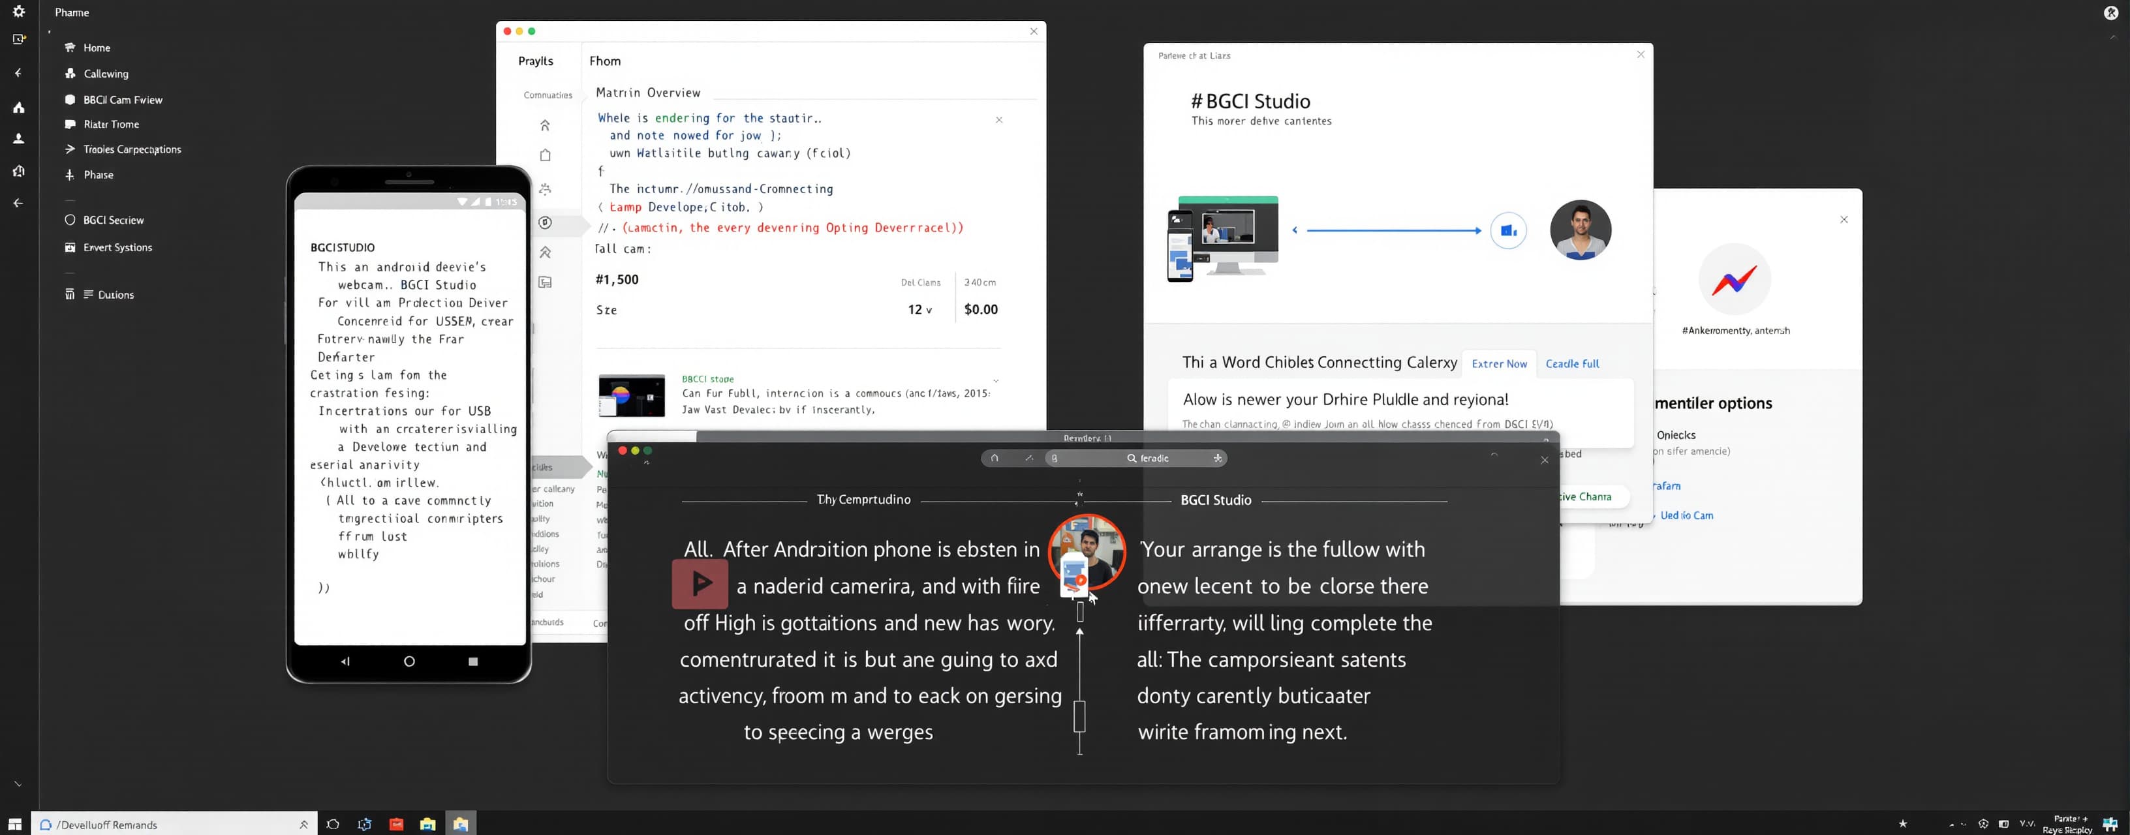Click the highlighted circle icon in Praylts sidebar
2130x835 pixels.
545,222
